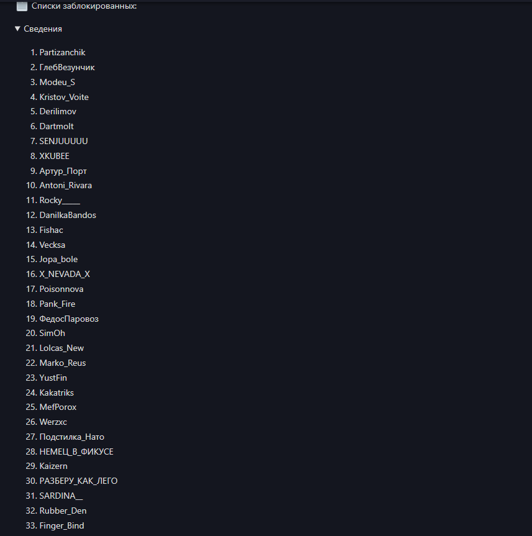Viewport: 532px width, 536px height.
Task: Click the notepad icon beside Списки заблокированных
Action: click(x=22, y=6)
